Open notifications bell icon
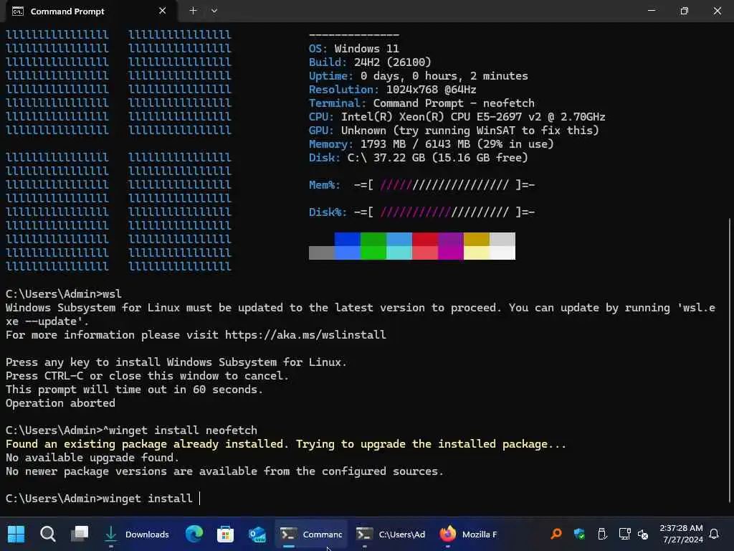Screen dimensions: 734x551 pyautogui.click(x=715, y=534)
